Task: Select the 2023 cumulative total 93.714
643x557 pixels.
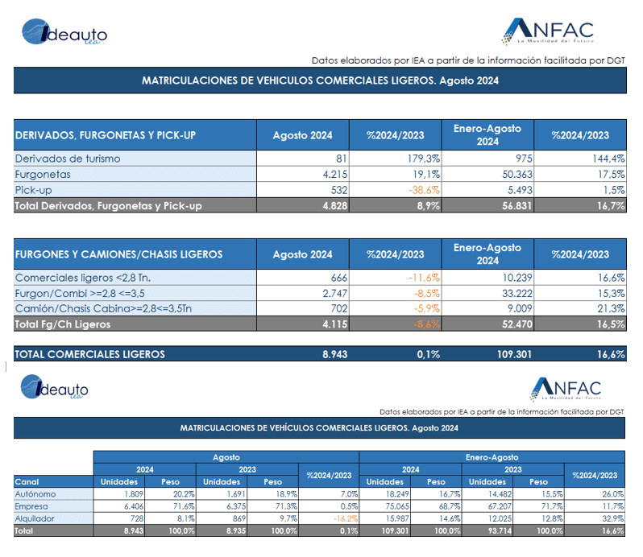Action: pos(500,530)
